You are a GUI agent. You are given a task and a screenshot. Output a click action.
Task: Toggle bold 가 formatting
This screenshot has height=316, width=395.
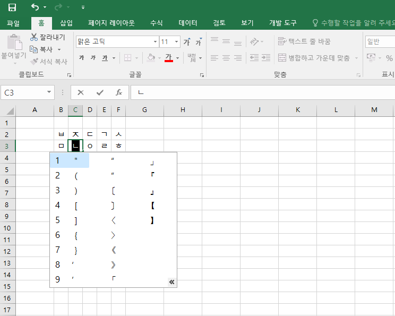click(x=81, y=58)
